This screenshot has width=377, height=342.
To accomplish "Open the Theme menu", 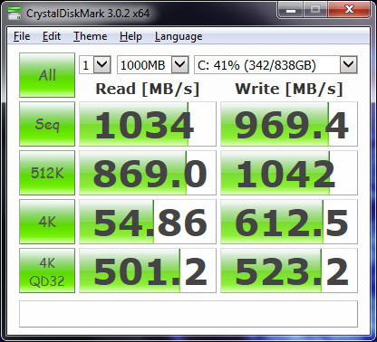I will 90,36.
